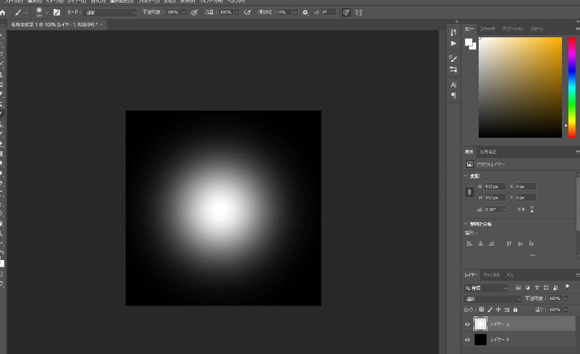The width and height of the screenshot is (580, 354).
Task: Switch to the チャンネル channels tab
Action: click(x=491, y=275)
